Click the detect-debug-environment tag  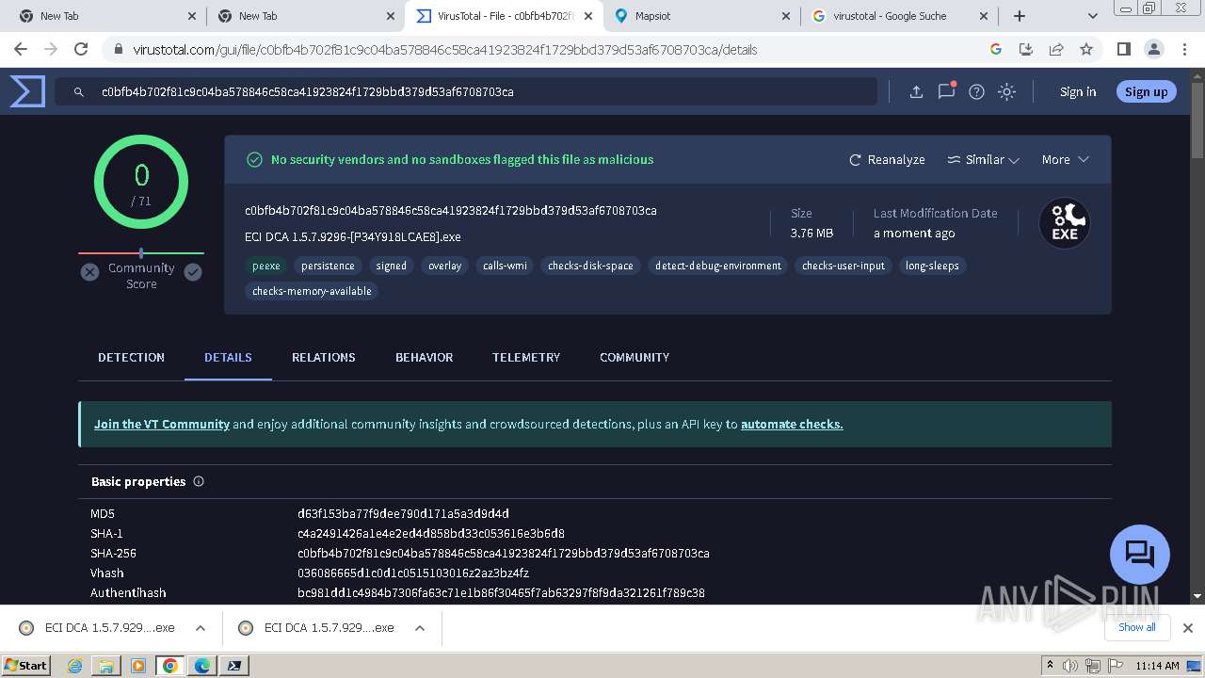[x=718, y=266]
